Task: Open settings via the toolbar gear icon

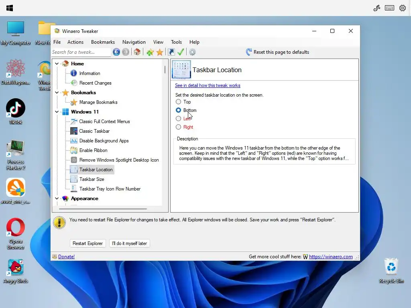Action: point(192,52)
